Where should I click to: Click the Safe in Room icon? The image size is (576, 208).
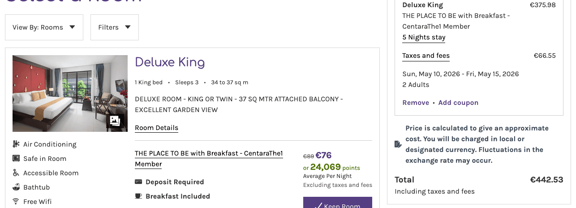click(16, 158)
